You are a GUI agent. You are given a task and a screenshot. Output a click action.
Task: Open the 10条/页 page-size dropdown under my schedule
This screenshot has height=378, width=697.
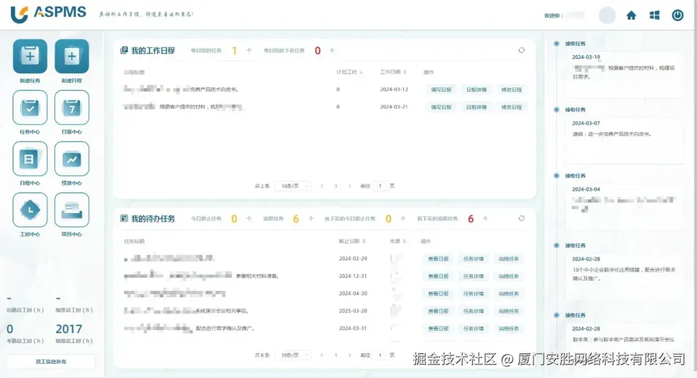(294, 185)
